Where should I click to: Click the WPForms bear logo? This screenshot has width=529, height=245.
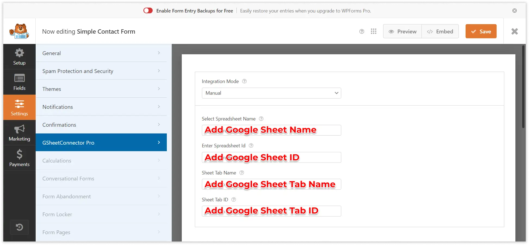19,31
